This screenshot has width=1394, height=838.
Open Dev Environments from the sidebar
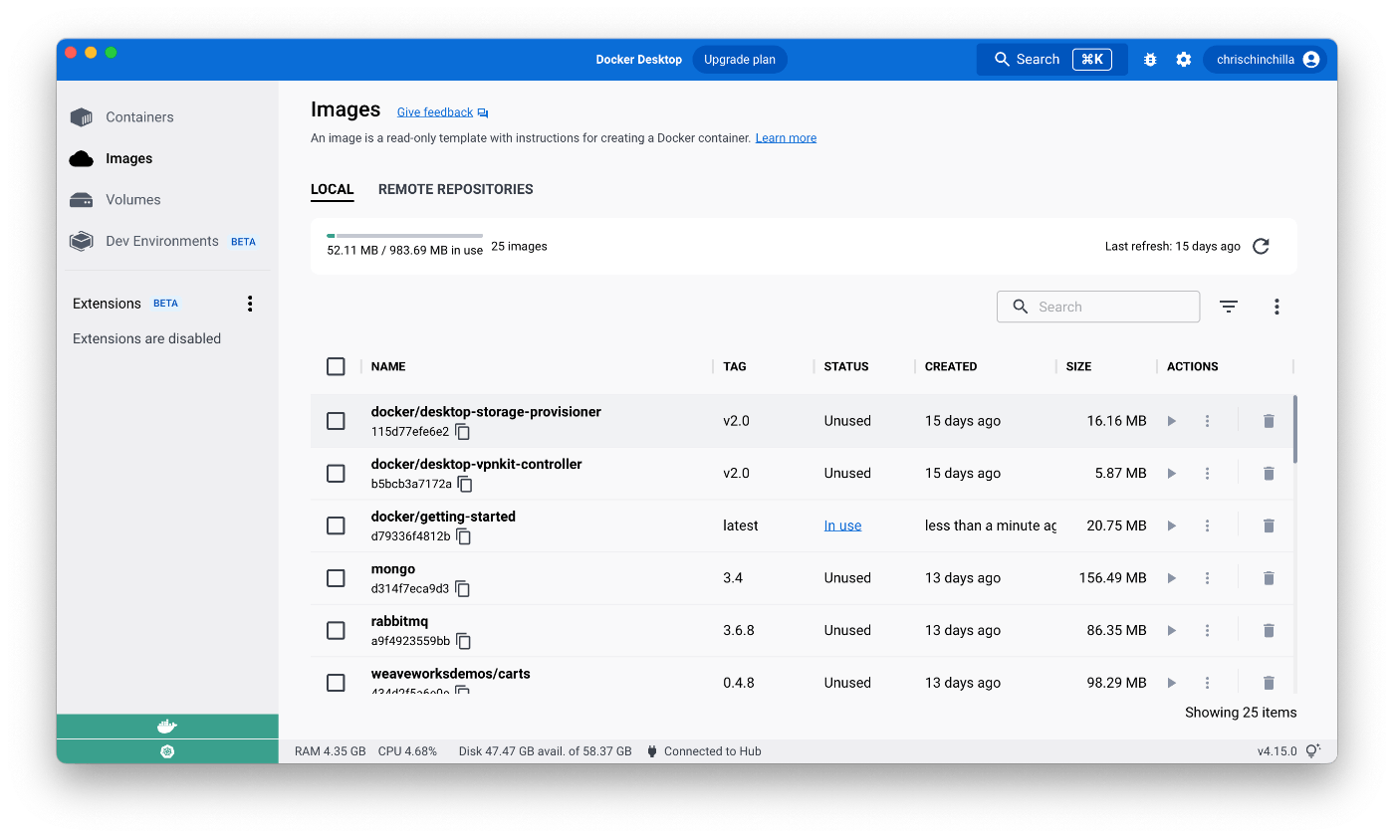coord(161,241)
